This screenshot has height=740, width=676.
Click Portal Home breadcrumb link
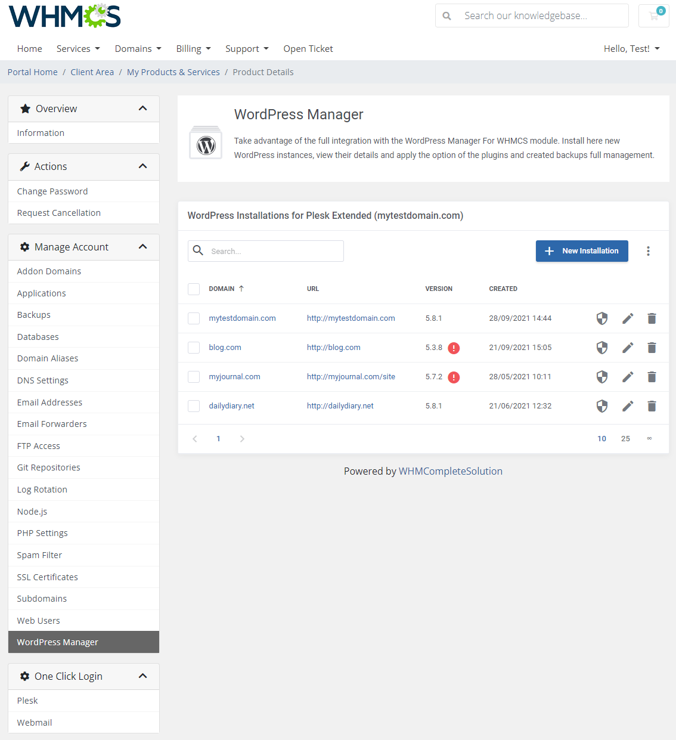pos(33,72)
